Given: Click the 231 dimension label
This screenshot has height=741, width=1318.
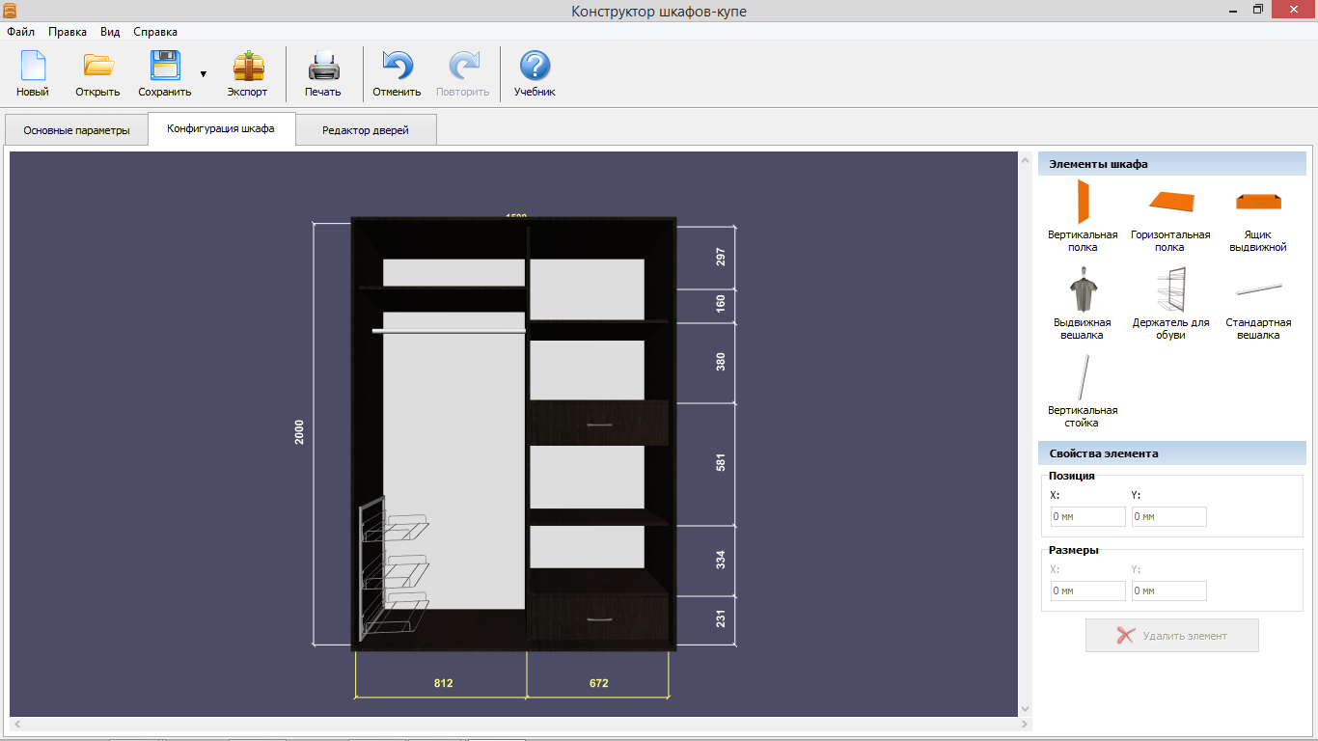Looking at the screenshot, I should tap(721, 618).
